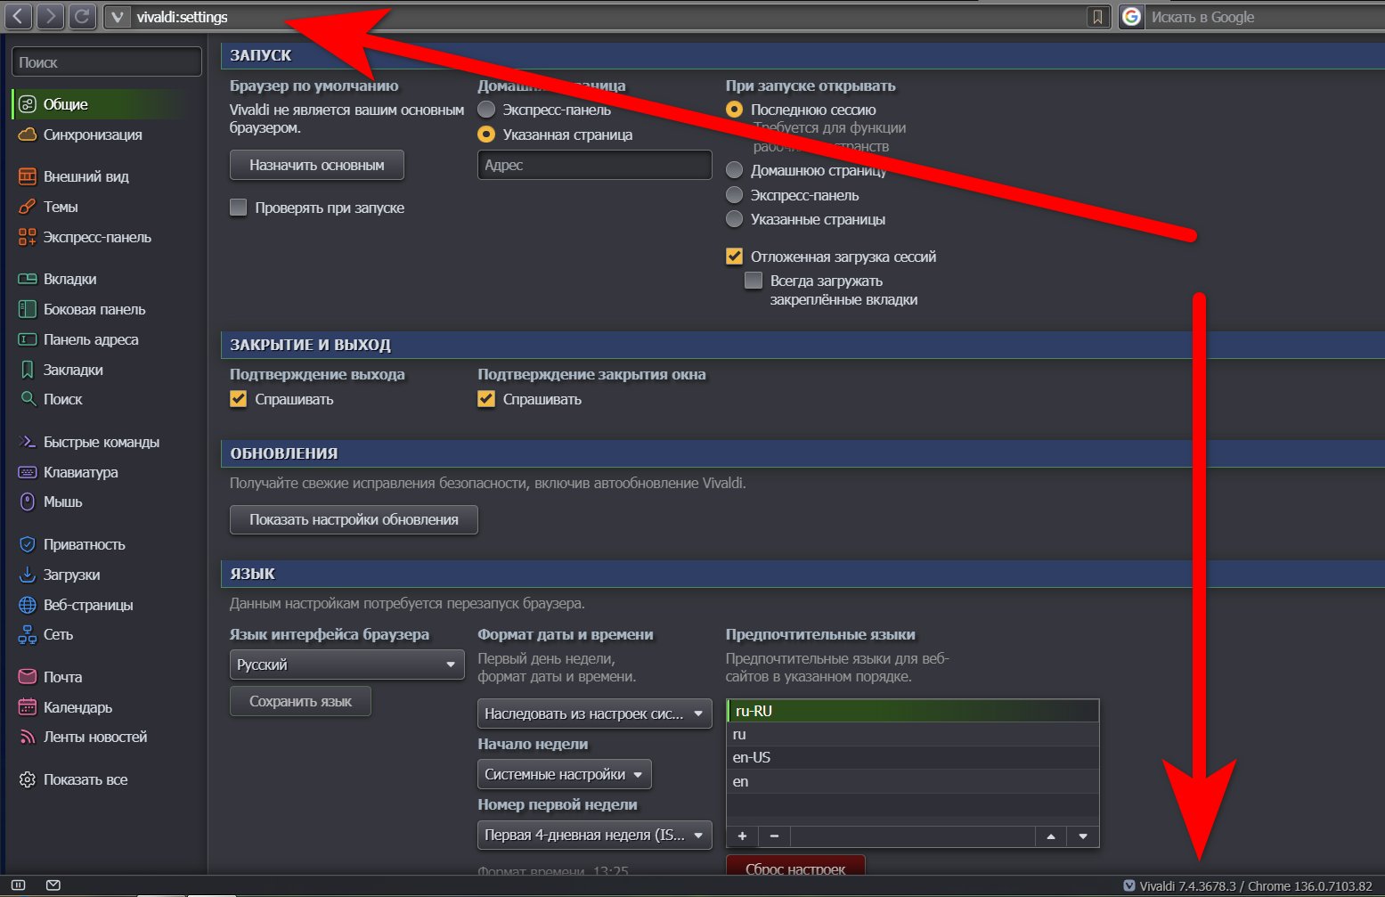
Task: Open the Русский interface language dropdown
Action: [x=347, y=665]
